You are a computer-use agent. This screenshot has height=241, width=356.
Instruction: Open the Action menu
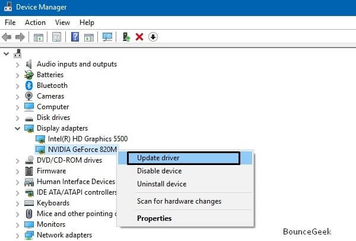pyautogui.click(x=35, y=23)
